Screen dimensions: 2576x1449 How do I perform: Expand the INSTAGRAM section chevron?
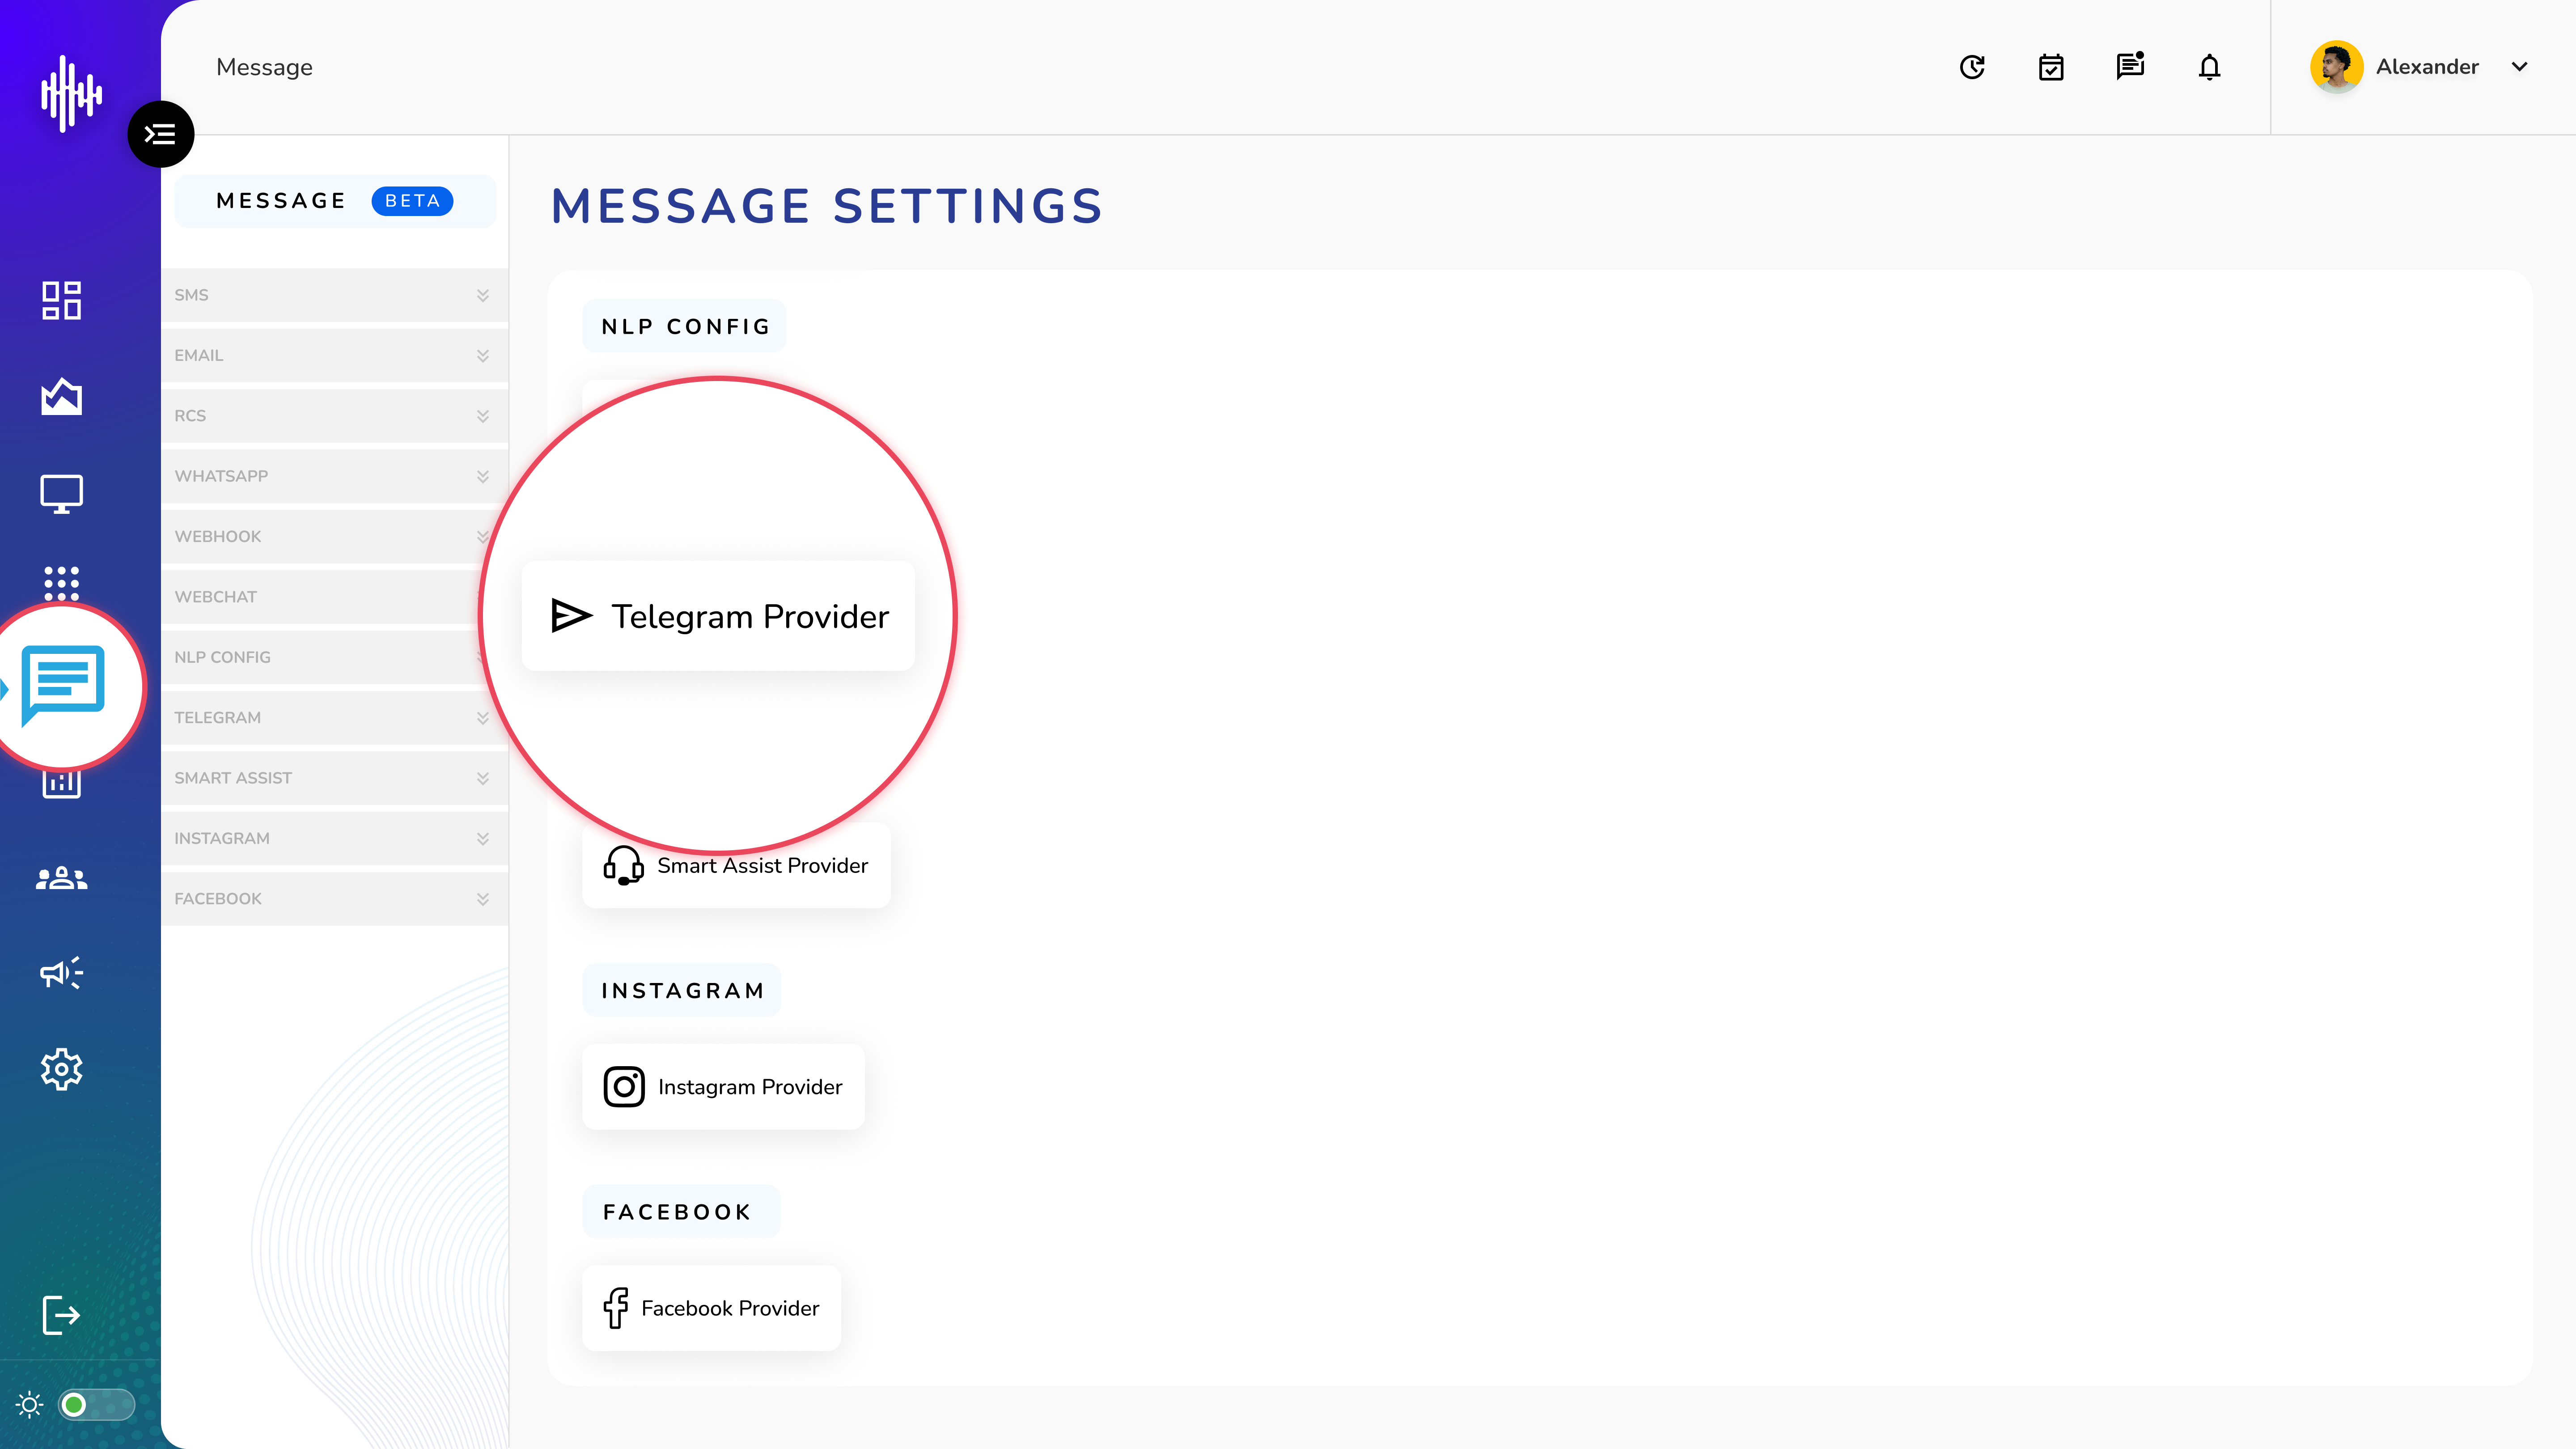(483, 838)
